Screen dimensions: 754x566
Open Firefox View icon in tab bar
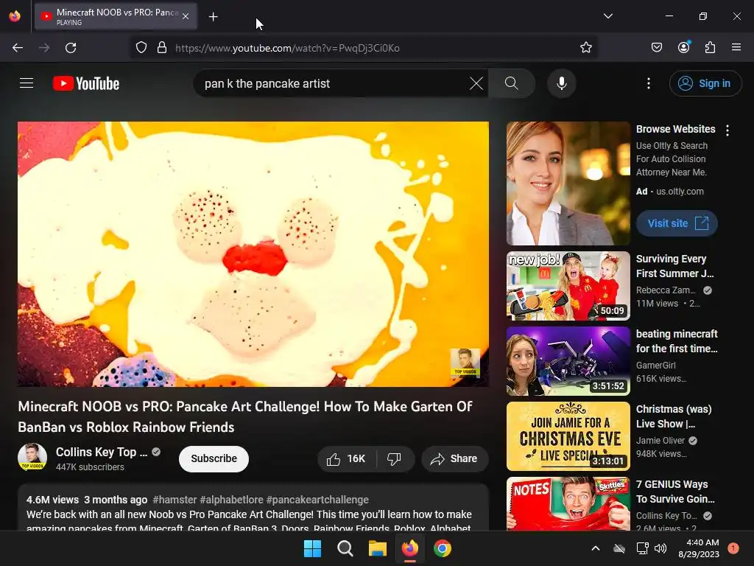15,16
